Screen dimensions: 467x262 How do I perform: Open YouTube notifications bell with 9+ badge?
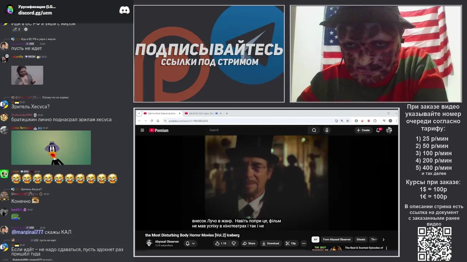pyautogui.click(x=378, y=130)
